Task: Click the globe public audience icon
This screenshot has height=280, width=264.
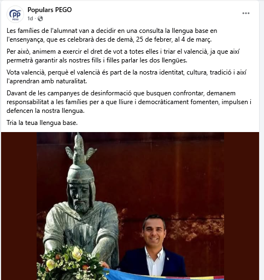Action: (40, 19)
